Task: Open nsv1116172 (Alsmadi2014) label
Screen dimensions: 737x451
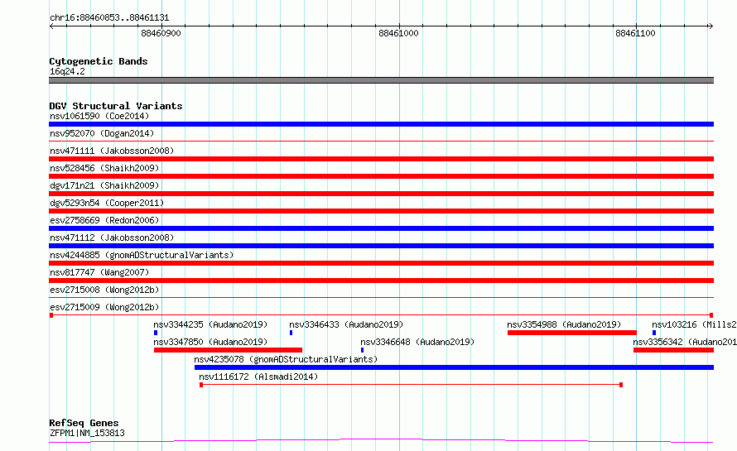Action: click(258, 377)
